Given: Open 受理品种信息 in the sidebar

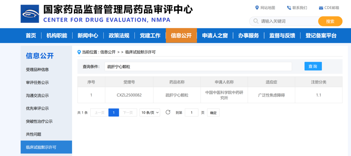Looking at the screenshot, I should 37,70.
